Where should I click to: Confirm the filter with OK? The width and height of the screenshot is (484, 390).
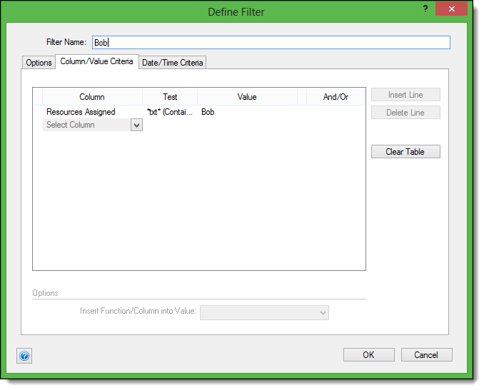click(368, 355)
